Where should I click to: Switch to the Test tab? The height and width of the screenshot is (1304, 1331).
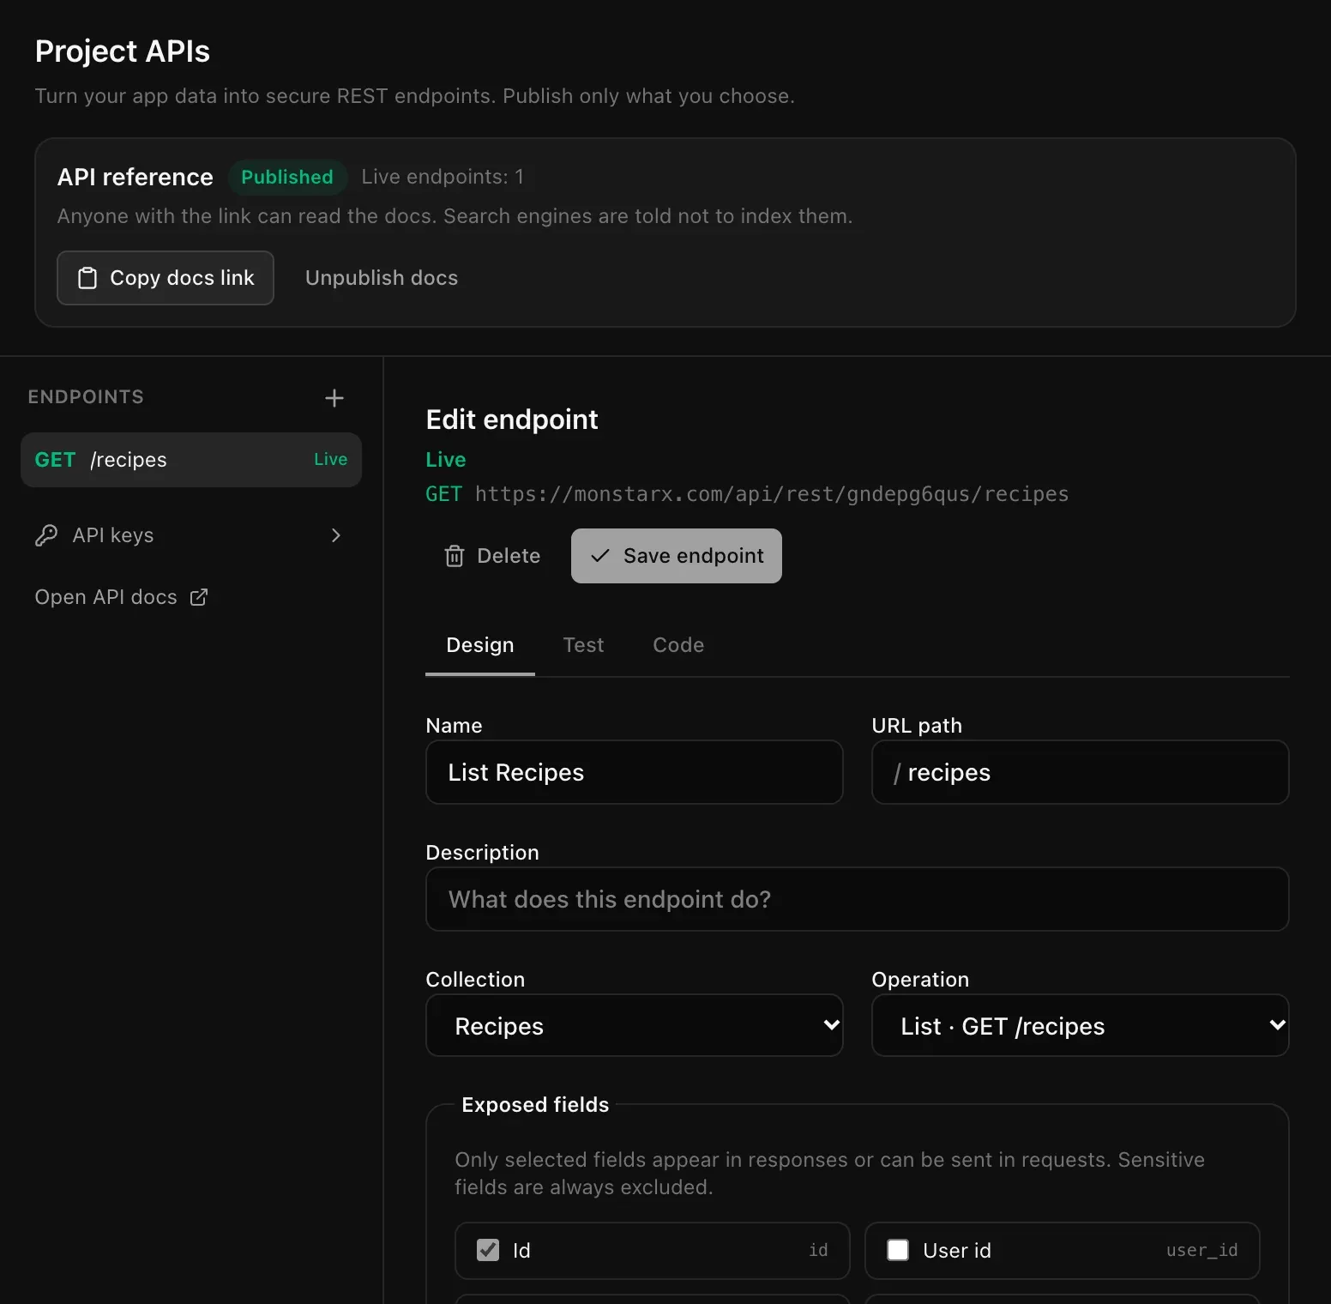tap(583, 645)
